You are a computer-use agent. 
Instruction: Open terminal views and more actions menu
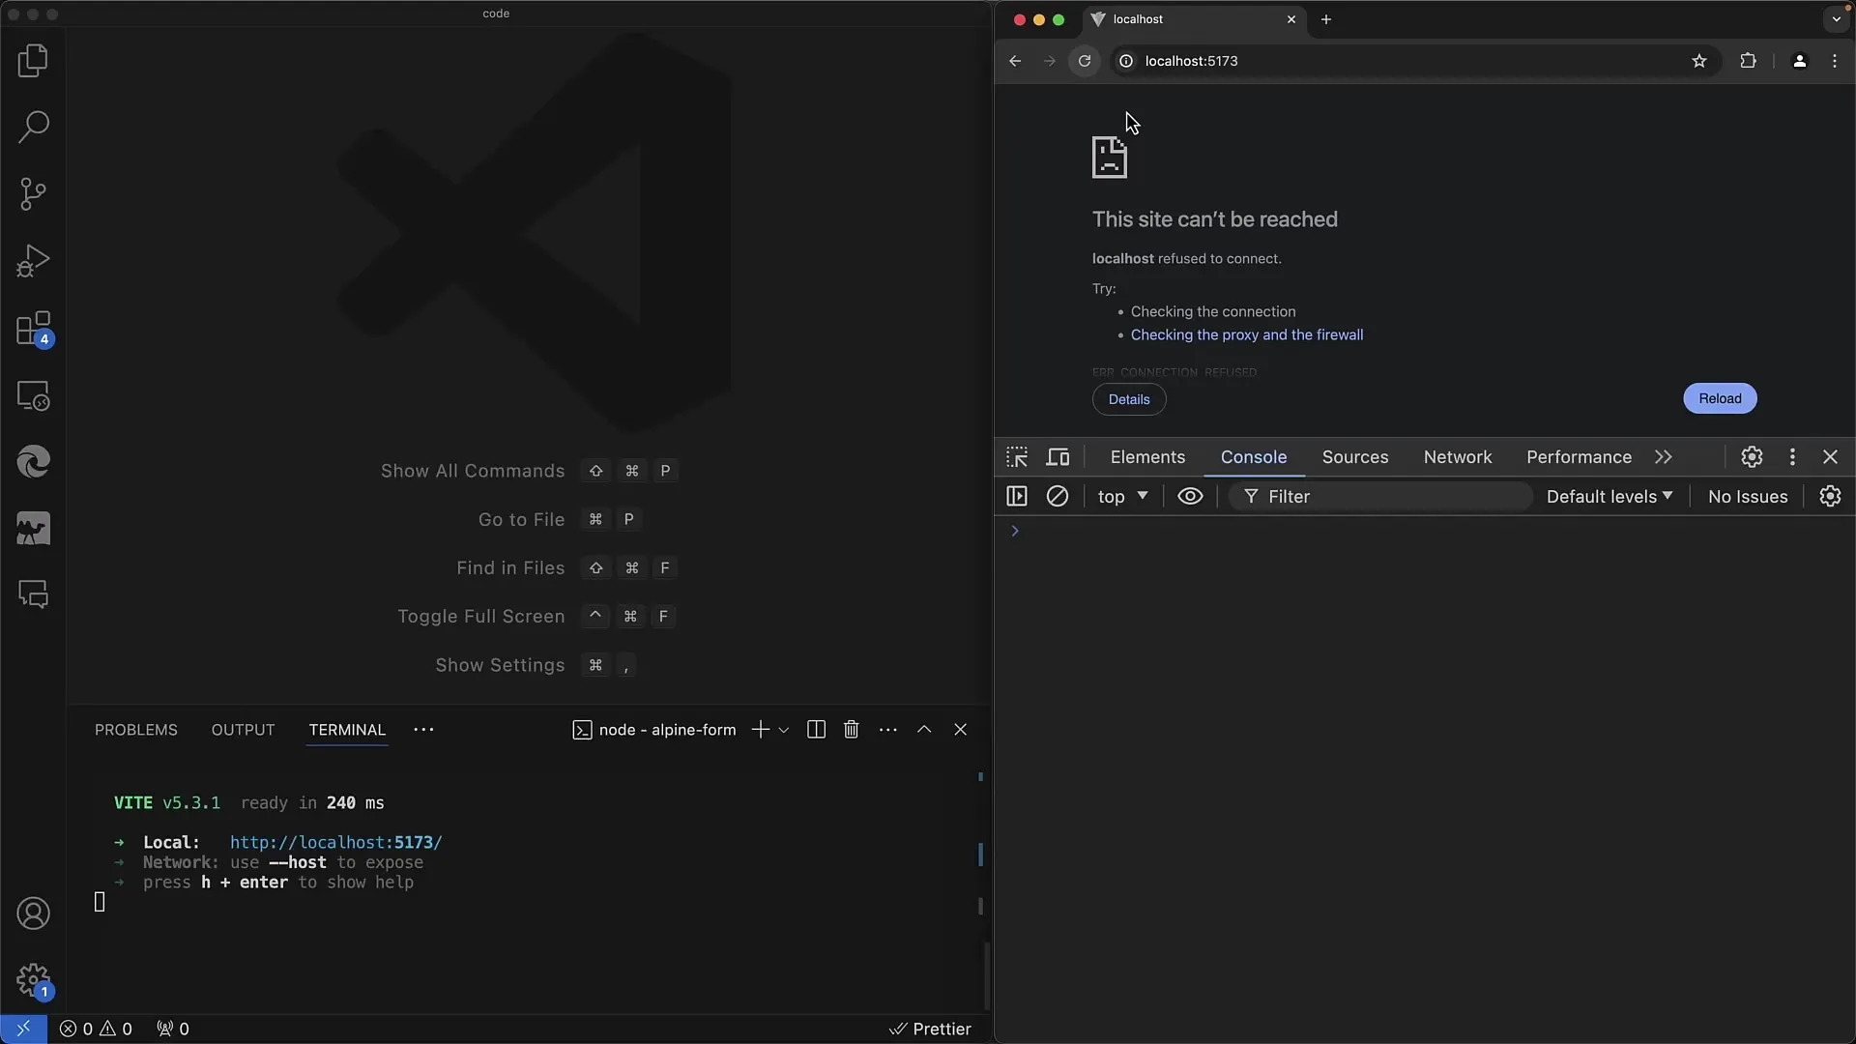(888, 730)
